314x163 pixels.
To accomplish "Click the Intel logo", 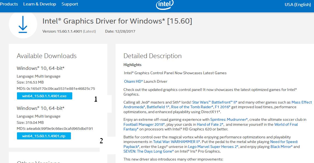I will pos(165,4).
